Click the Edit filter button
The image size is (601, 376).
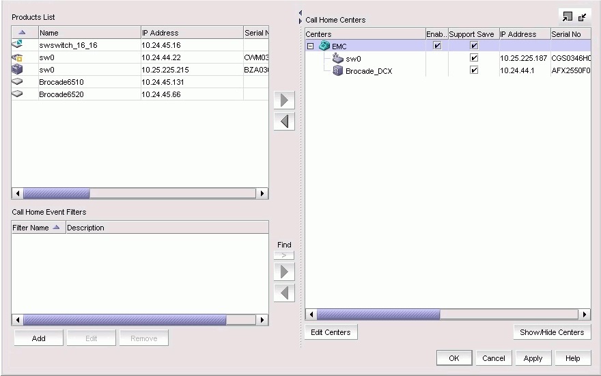point(92,338)
